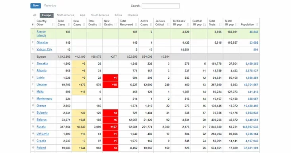Image resolution: width=291 pixels, height=153 pixels.
Task: Open the North America tab
Action: (x=65, y=15)
